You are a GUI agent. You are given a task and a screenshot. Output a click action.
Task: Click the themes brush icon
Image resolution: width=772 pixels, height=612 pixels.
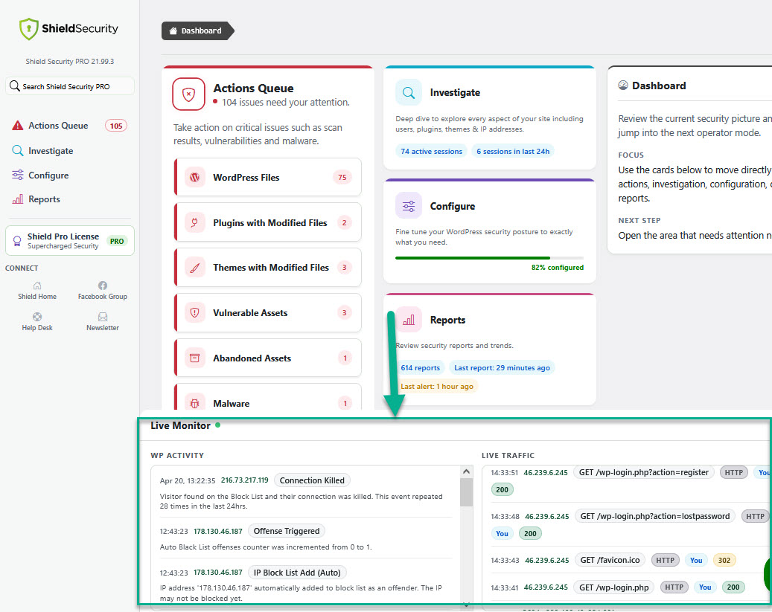[x=195, y=268]
